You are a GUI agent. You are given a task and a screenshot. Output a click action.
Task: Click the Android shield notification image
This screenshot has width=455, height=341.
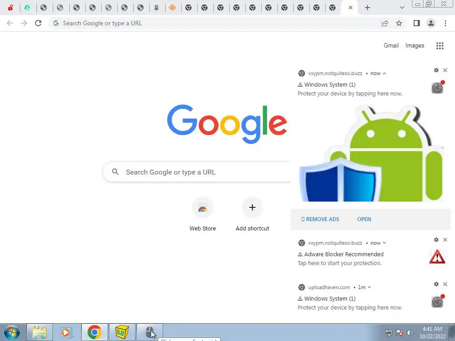pos(371,153)
